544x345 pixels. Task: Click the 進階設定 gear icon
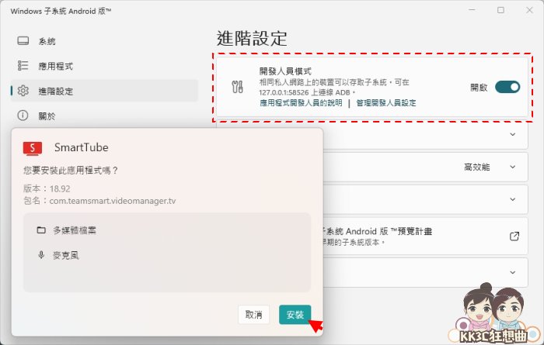coord(23,91)
